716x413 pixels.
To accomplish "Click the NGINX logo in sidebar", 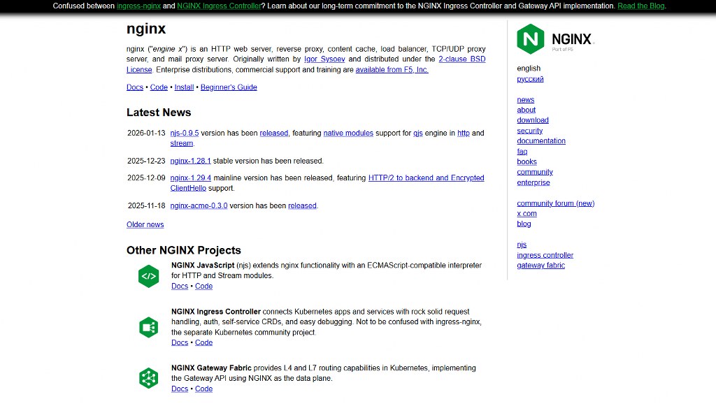I will [555, 39].
